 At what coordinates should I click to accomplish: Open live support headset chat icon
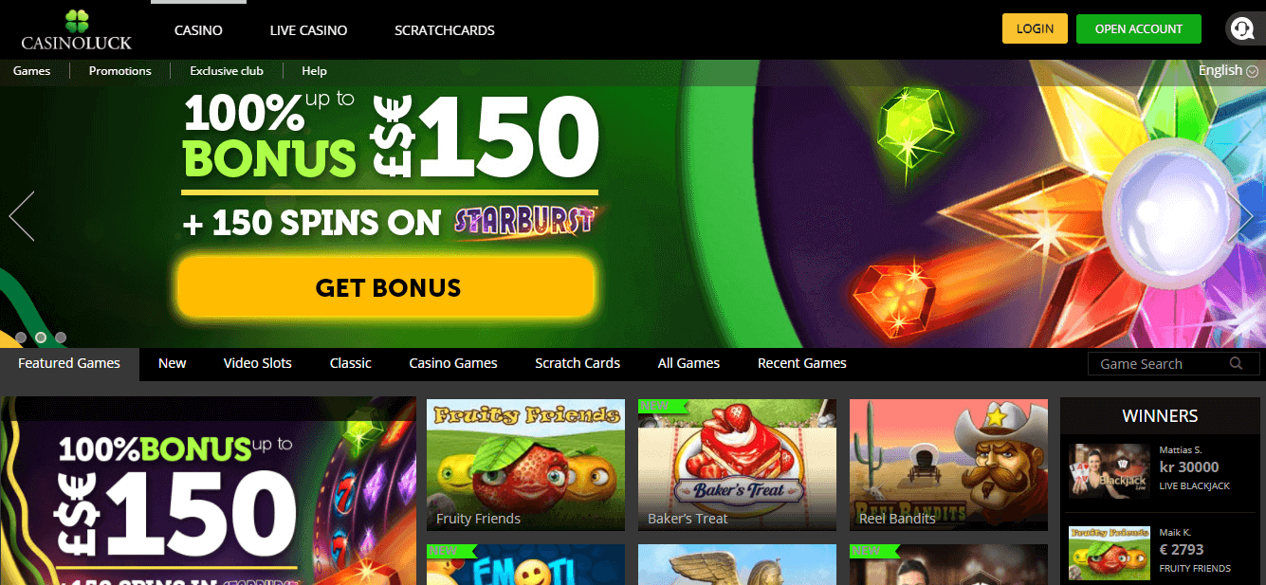tap(1240, 29)
